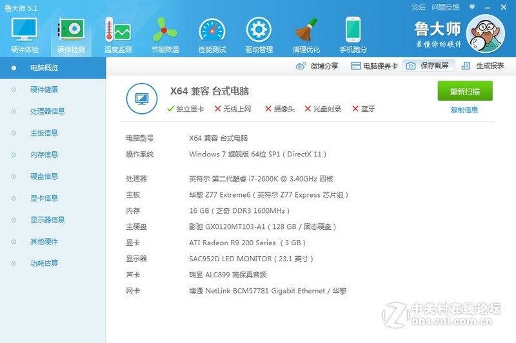The image size is (516, 343).
Task: Close the 鲁大师 window
Action: tap(504, 7)
